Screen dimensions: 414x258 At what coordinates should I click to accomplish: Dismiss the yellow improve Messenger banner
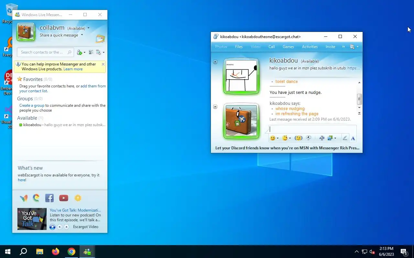(103, 64)
